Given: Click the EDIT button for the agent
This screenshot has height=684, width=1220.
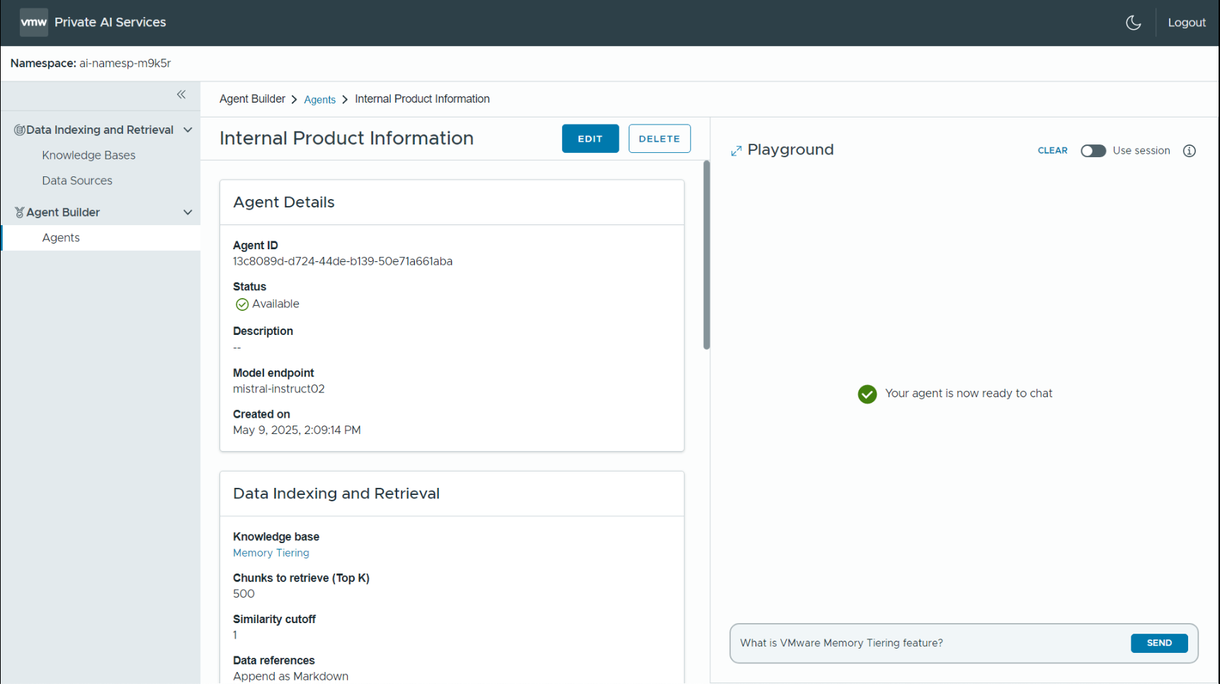Looking at the screenshot, I should [x=590, y=138].
